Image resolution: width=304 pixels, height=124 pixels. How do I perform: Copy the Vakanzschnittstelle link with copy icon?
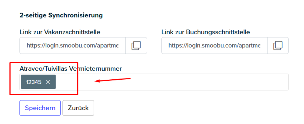point(136,46)
